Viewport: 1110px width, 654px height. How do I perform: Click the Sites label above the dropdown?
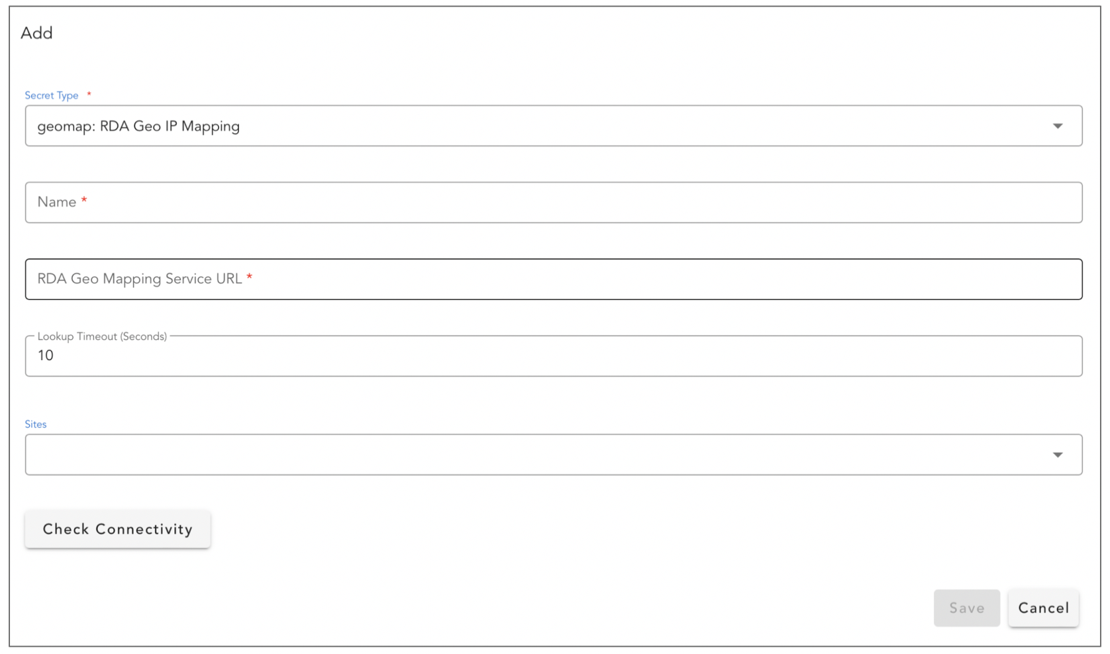click(35, 424)
